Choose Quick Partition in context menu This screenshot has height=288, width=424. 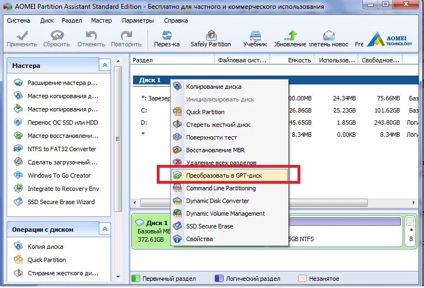pos(229,112)
